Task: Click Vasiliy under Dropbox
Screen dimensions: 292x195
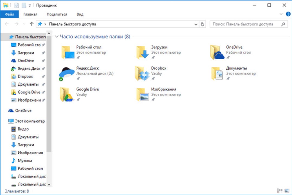Action: [157, 73]
